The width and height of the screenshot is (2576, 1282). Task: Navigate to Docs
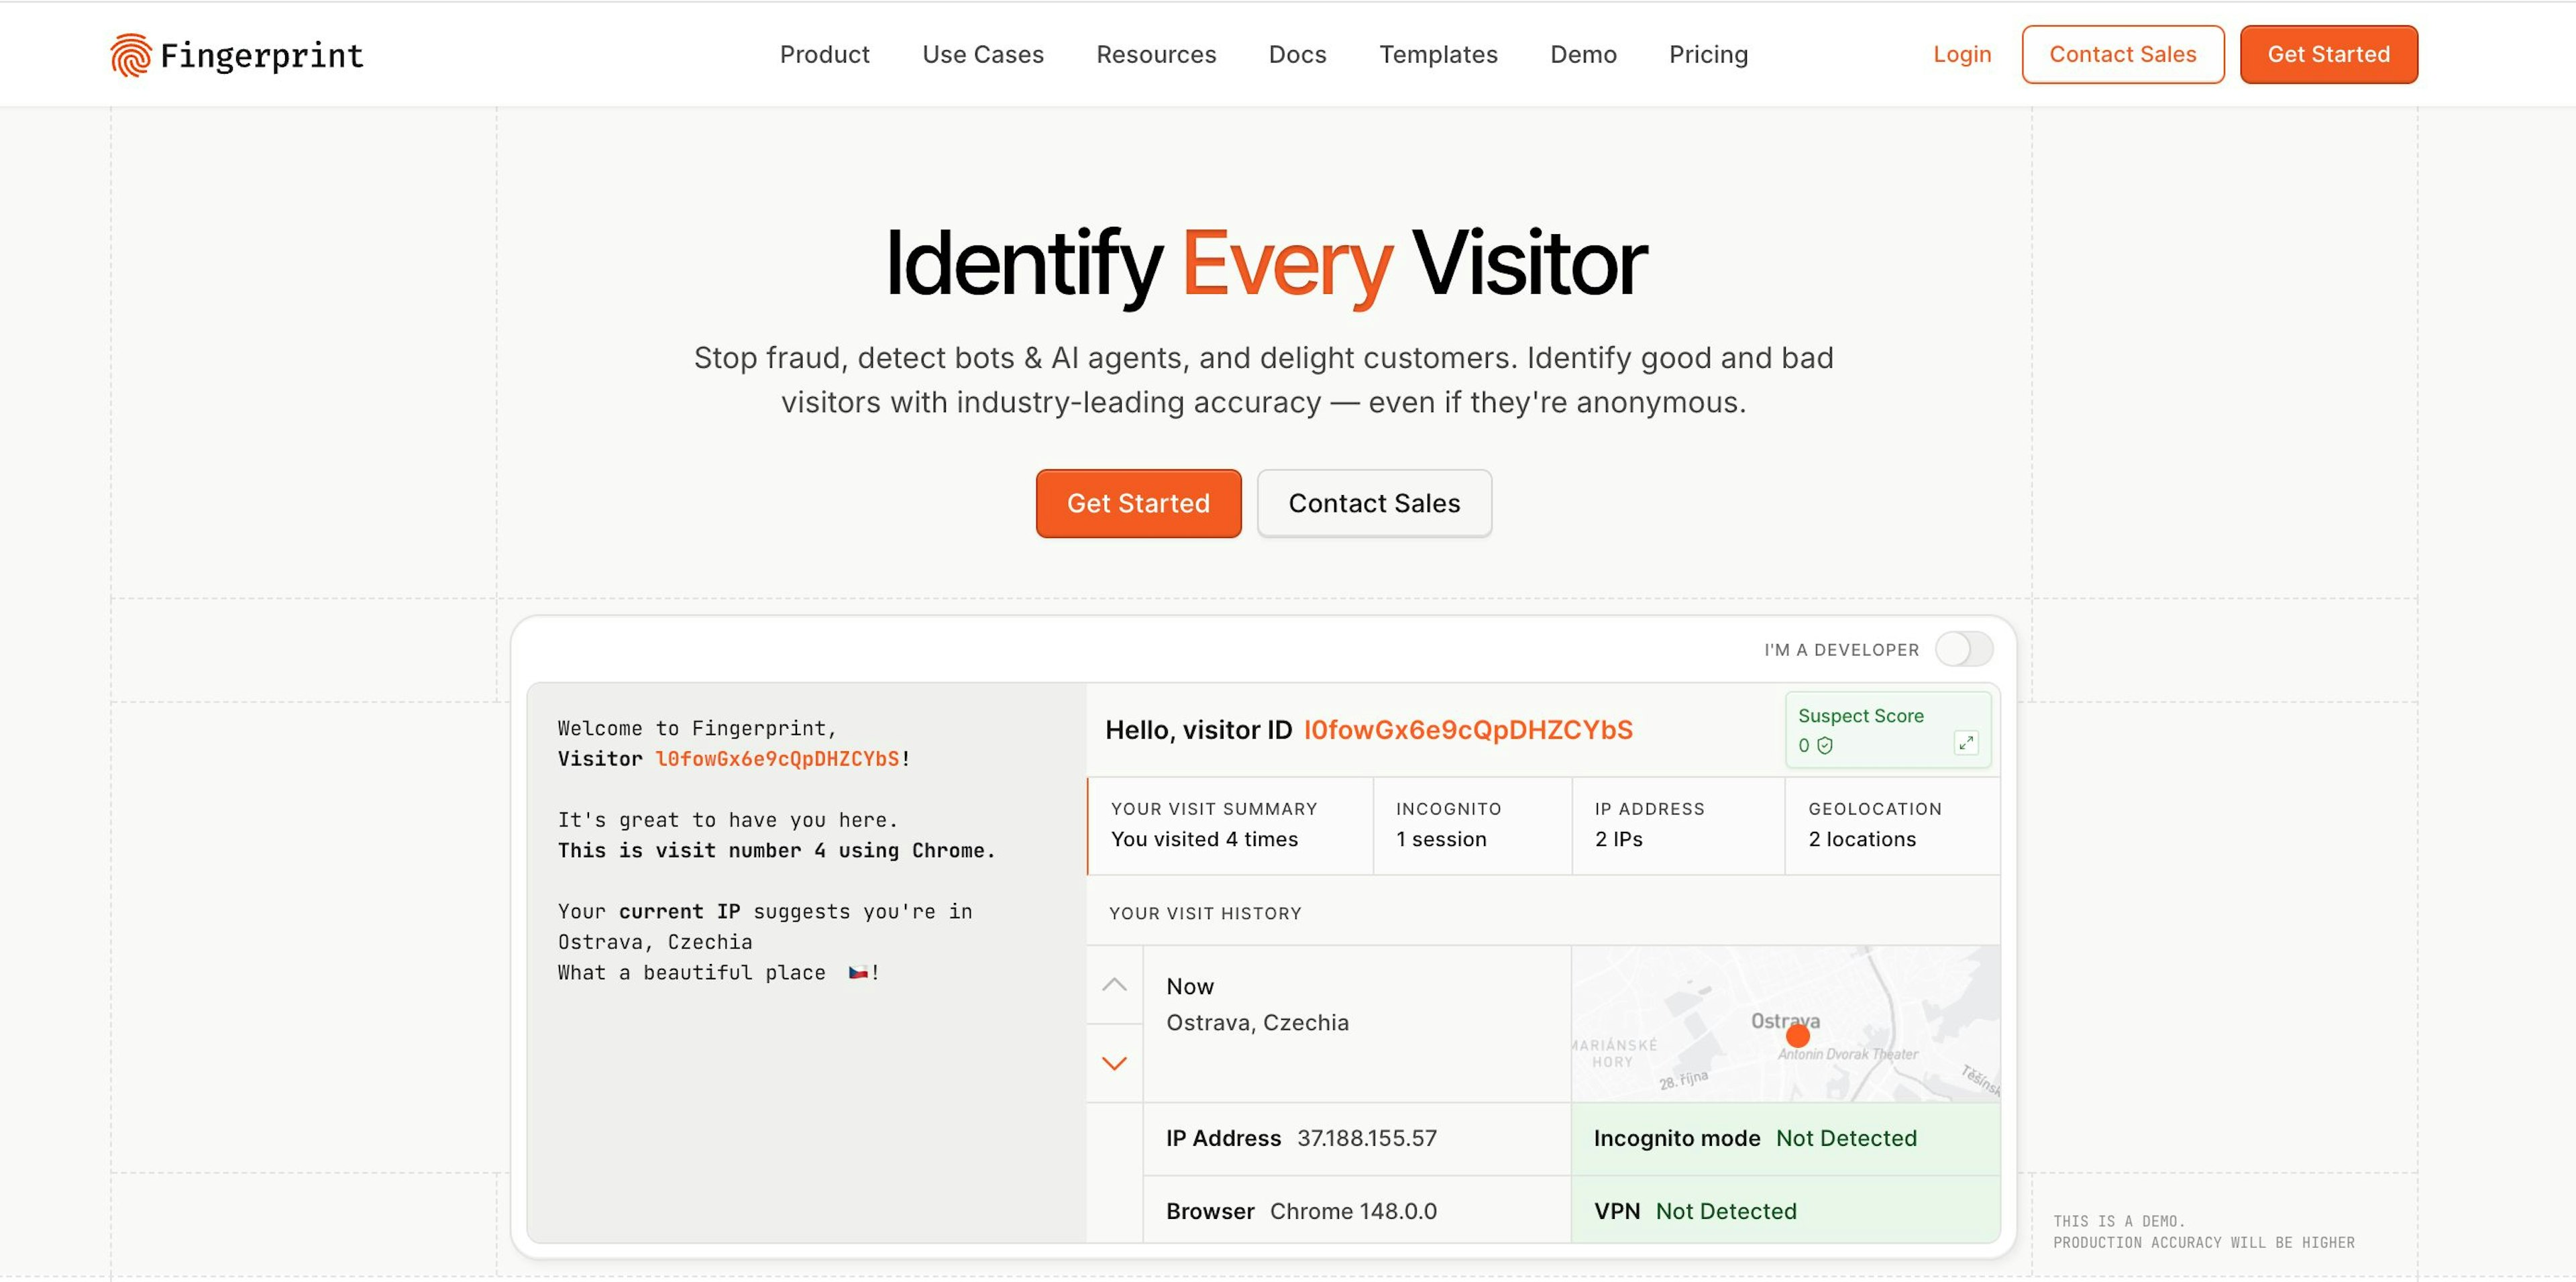coord(1297,54)
